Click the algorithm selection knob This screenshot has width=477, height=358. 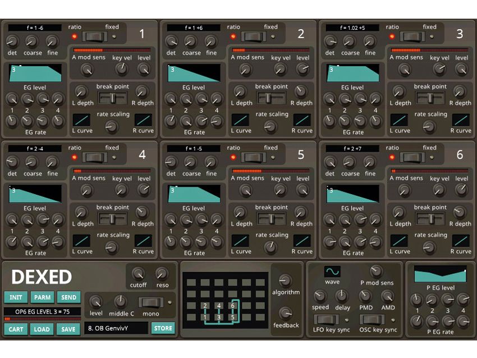[286, 281]
